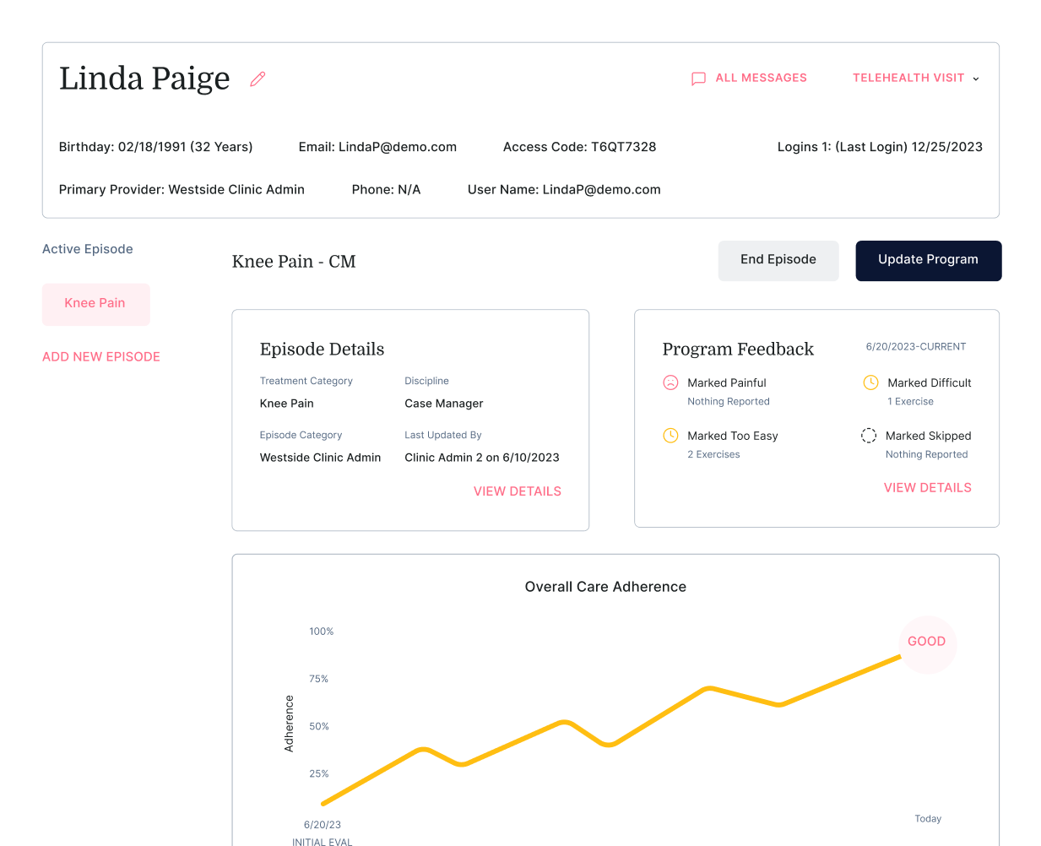Click the 6/20/23 initial eval chart marker
Viewport: 1041px width, 846px height.
323,825
